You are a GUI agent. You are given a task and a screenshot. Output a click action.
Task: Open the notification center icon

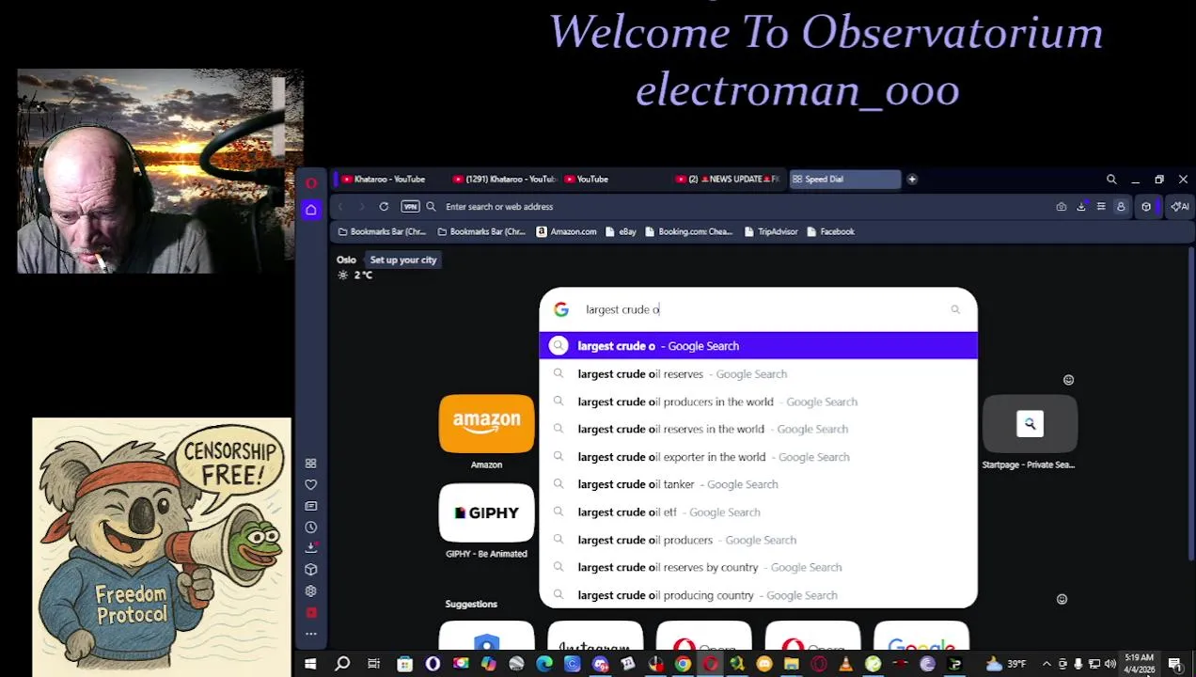tap(1175, 664)
